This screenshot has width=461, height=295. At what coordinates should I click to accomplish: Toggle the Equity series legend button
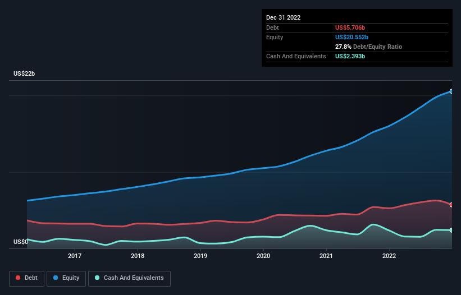66,278
